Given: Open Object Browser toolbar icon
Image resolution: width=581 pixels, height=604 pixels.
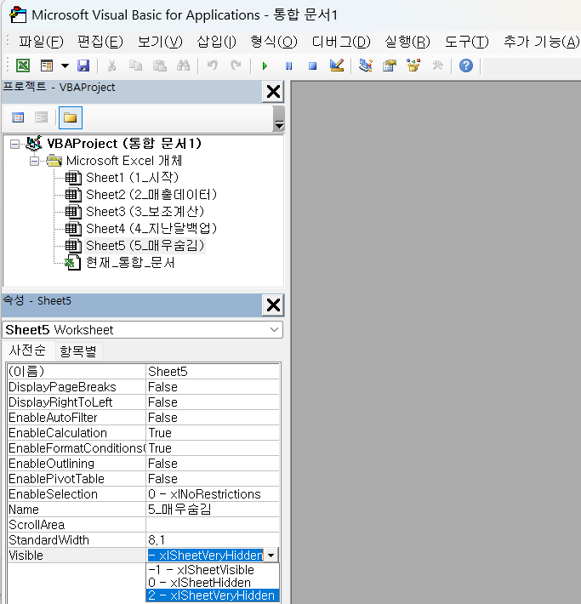Looking at the screenshot, I should pyautogui.click(x=413, y=66).
